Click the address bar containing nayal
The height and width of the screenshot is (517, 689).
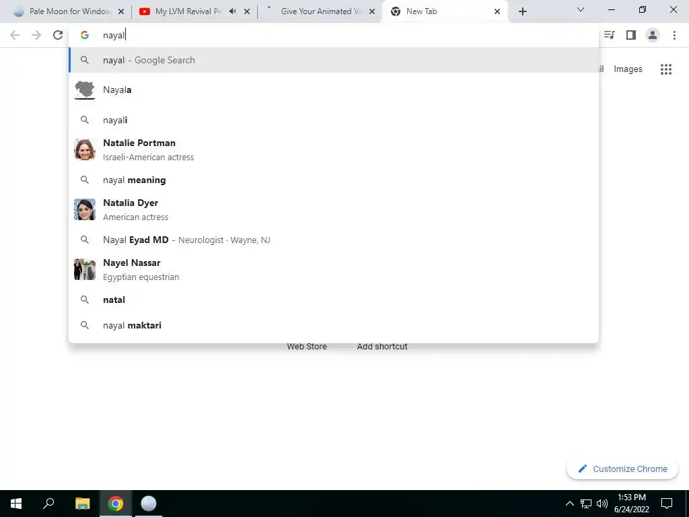(333, 35)
